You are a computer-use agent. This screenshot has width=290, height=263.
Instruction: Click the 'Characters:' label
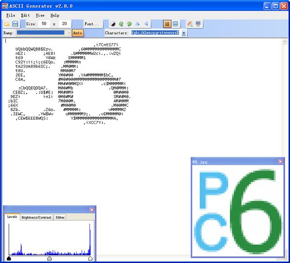click(x=116, y=33)
